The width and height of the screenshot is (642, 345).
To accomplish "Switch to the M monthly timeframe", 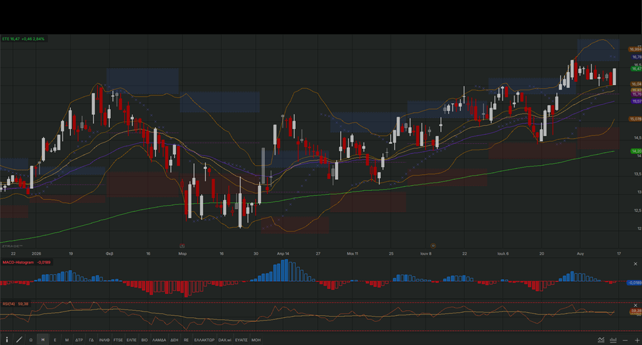I will click(67, 340).
